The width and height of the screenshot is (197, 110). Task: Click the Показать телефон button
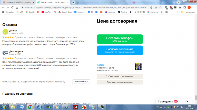[x=120, y=39]
